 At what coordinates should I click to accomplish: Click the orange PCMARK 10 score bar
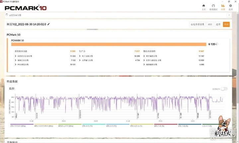(x=109, y=44)
